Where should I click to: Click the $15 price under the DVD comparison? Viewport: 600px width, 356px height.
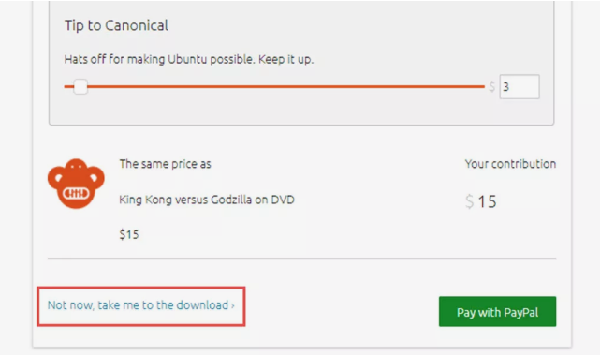tap(129, 234)
